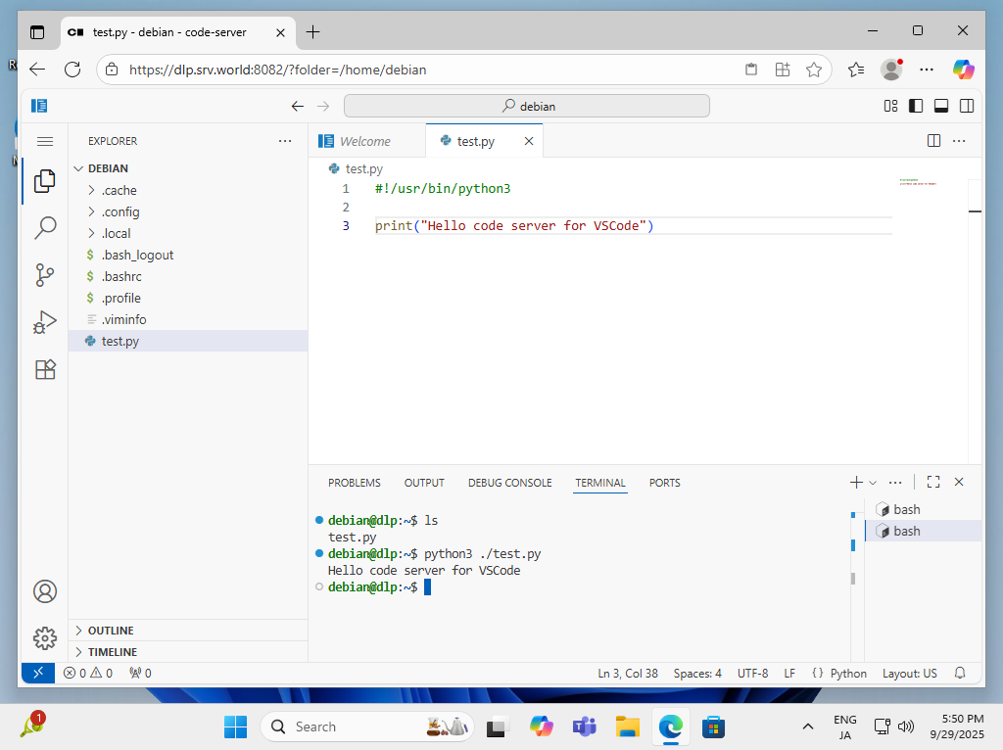Viewport: 1003px width, 750px height.
Task: Click the Spaces: 4 indentation button
Action: 697,673
